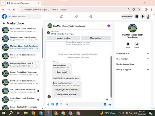
Task: Open Dilan Daniel conversation
Action: tap(21, 30)
